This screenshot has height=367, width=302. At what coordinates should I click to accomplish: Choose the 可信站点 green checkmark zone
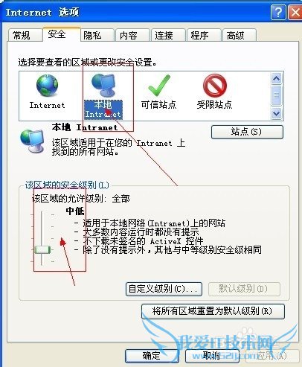[x=159, y=86]
